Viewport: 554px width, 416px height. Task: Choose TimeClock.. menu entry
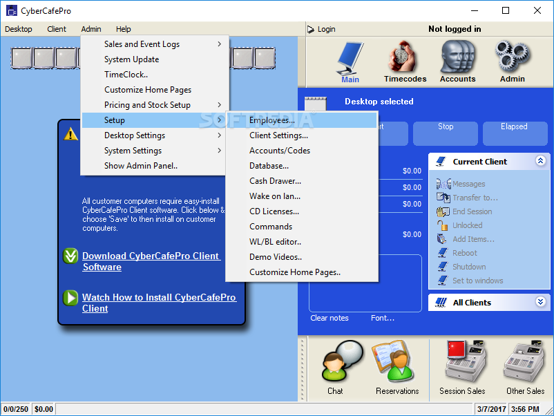coord(155,75)
